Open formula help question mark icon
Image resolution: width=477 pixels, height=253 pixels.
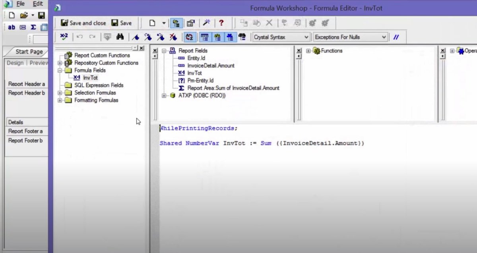point(221,23)
